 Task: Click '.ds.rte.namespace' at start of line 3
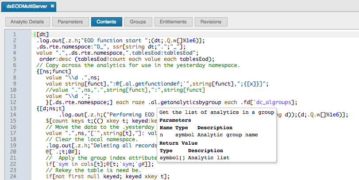point(63,47)
